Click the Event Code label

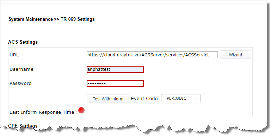point(144,98)
